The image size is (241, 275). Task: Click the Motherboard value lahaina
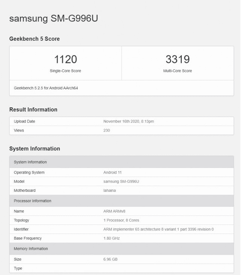point(110,191)
